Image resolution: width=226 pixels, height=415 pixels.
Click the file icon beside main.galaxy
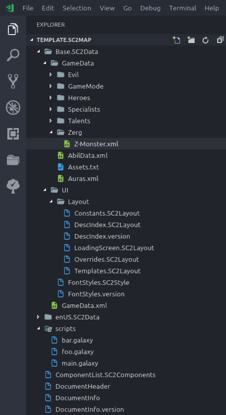click(54, 363)
